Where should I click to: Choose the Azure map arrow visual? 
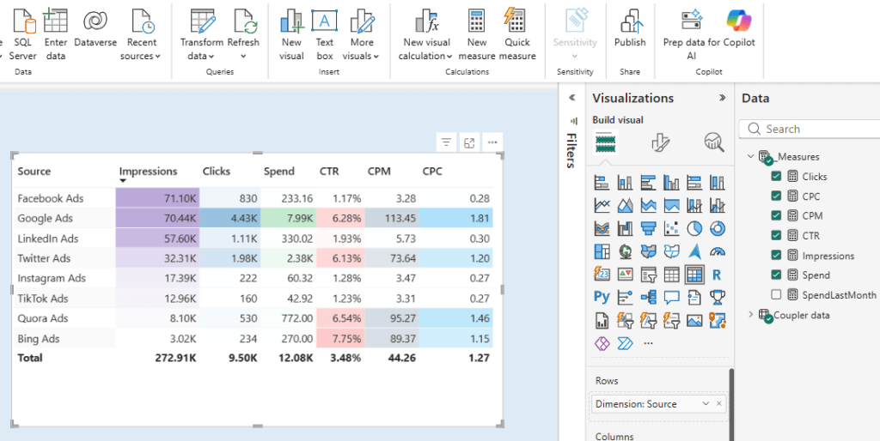point(694,251)
